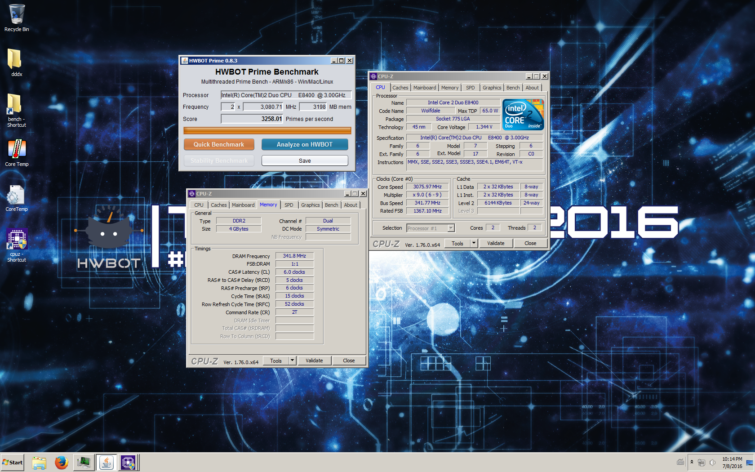755x472 pixels.
Task: Open Mainboard tab in CPU window
Action: (425, 88)
